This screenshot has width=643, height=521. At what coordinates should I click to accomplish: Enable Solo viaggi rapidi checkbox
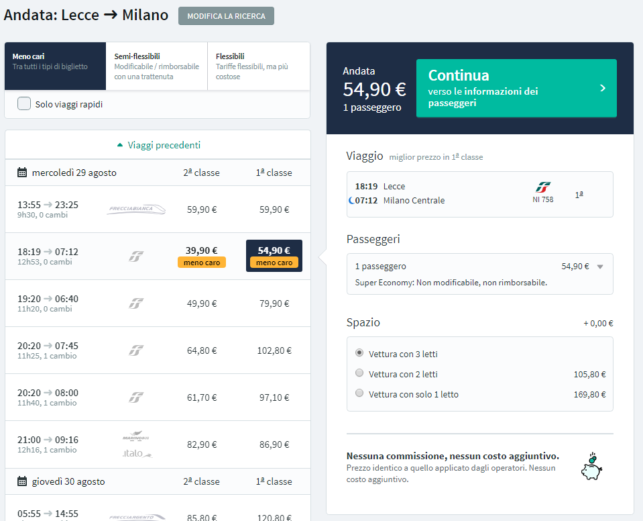[24, 103]
